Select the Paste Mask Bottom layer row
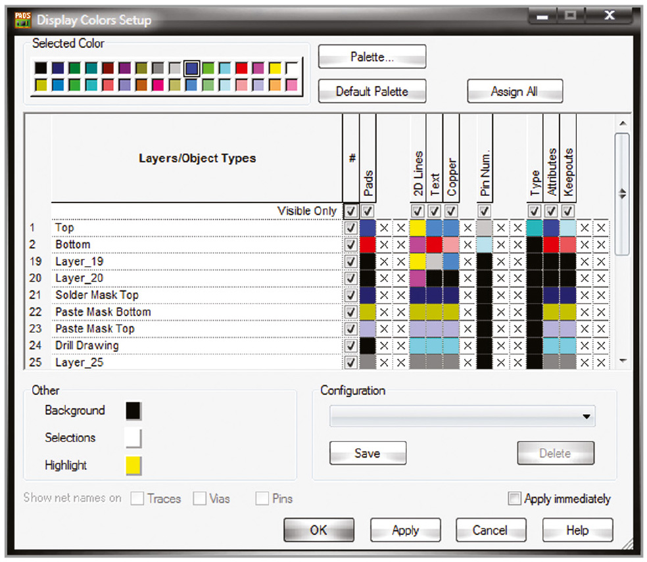The image size is (647, 562). point(103,312)
